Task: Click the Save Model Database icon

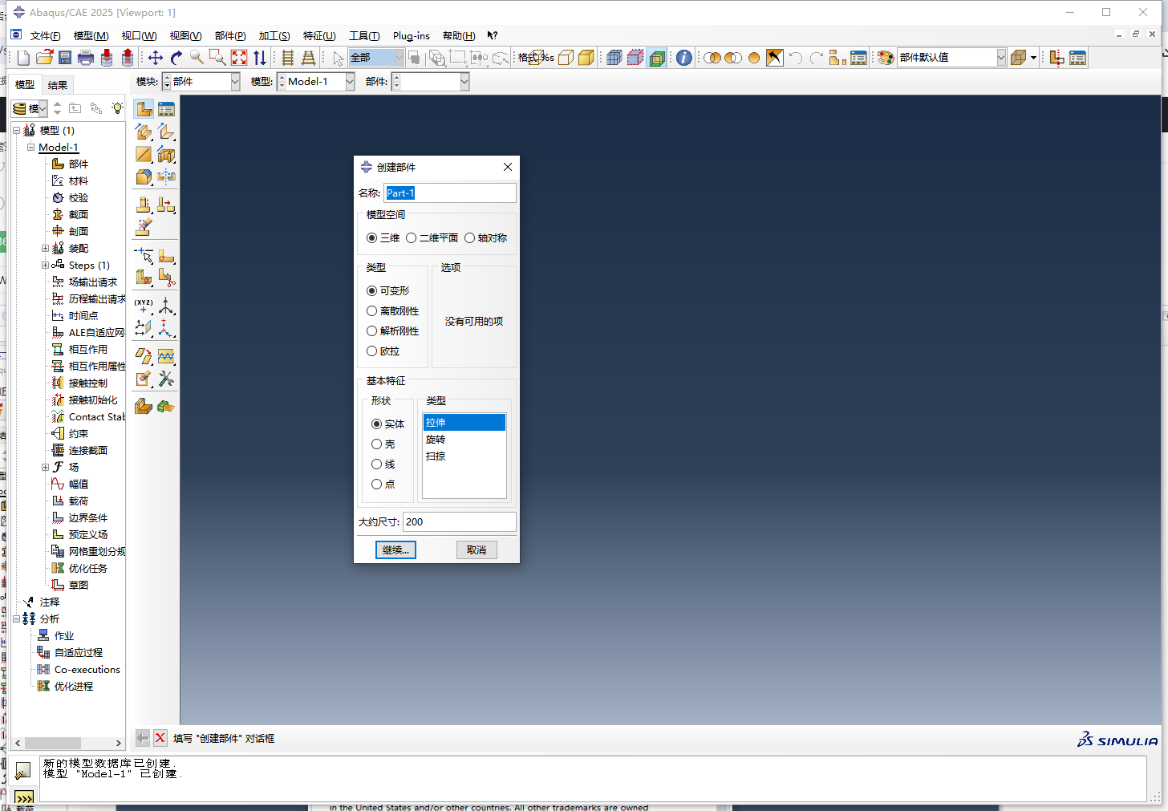Action: 63,57
